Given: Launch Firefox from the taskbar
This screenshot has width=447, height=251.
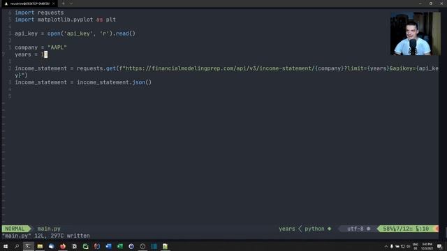Looking at the screenshot, I should point(63,246).
